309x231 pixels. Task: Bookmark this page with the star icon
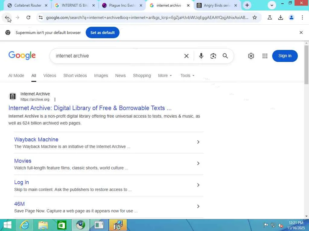[255, 18]
